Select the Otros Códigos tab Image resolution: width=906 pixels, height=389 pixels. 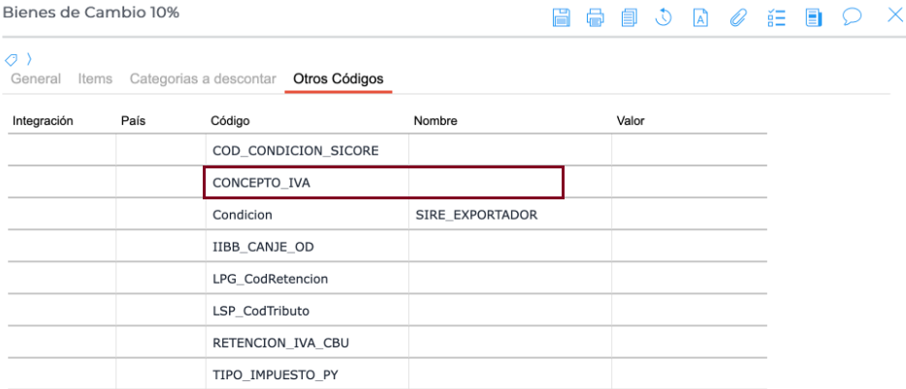[x=338, y=78]
